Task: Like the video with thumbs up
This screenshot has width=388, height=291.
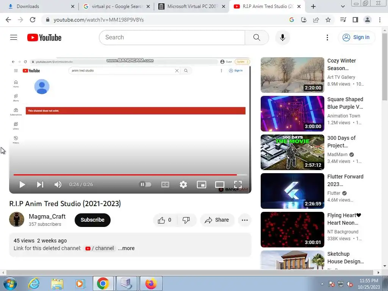Action: coord(165,220)
